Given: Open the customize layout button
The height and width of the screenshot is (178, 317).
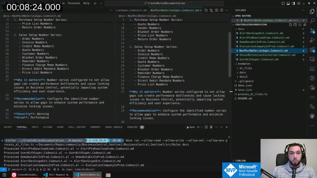Looking at the screenshot, I should pyautogui.click(x=299, y=3).
